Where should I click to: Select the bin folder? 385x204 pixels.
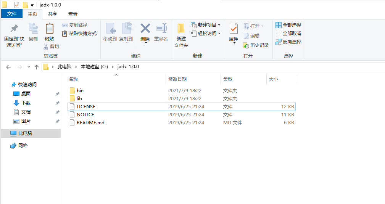pos(181,91)
